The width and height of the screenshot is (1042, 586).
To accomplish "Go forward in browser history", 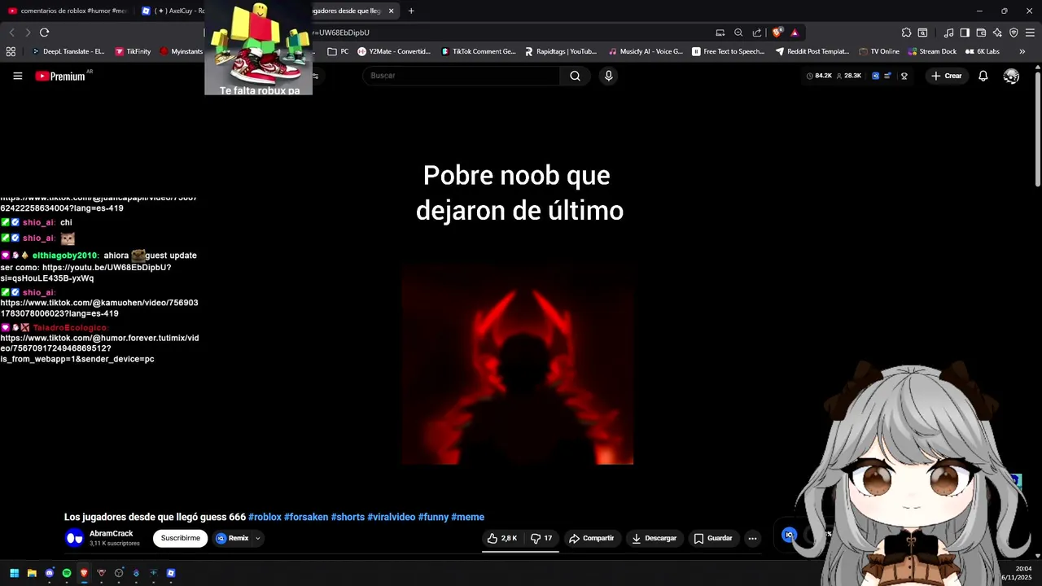I will click(28, 33).
